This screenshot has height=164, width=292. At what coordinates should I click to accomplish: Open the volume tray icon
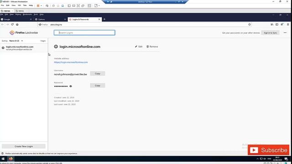[x=265, y=159]
